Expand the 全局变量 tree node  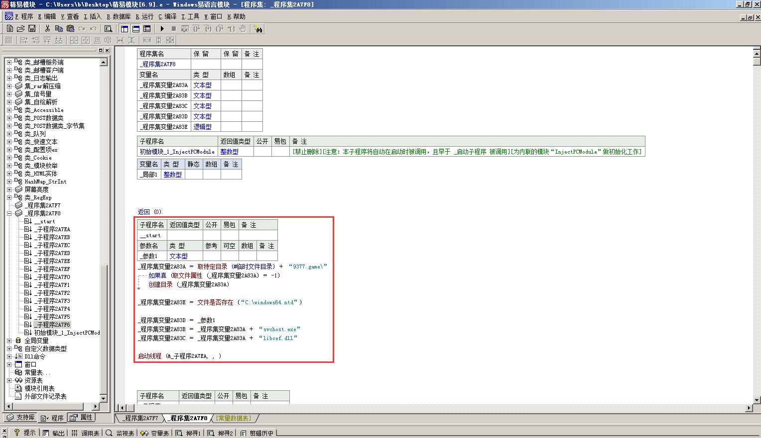point(9,341)
